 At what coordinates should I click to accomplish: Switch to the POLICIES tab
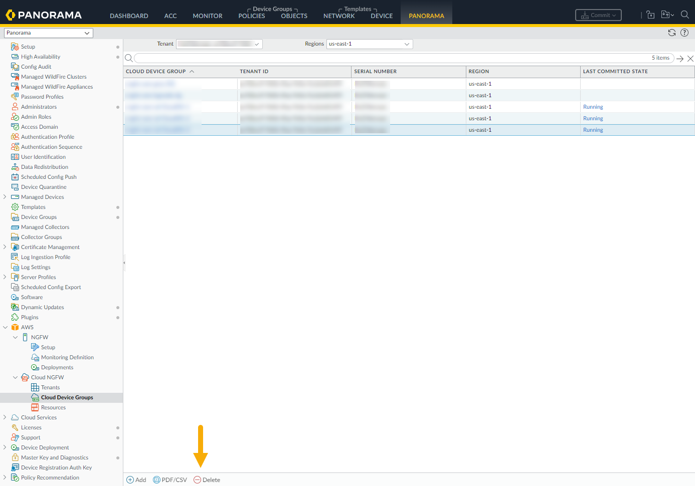(x=251, y=16)
